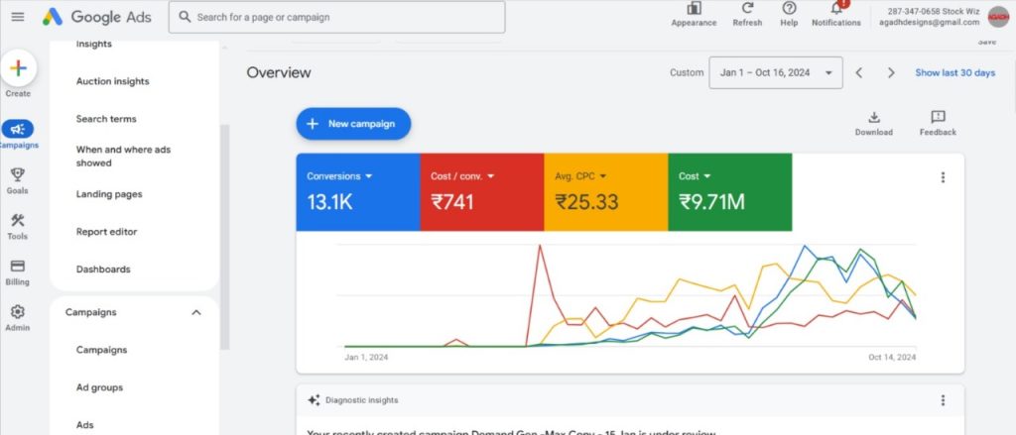Image resolution: width=1016 pixels, height=435 pixels.
Task: Click the Create plus button
Action: [x=18, y=68]
